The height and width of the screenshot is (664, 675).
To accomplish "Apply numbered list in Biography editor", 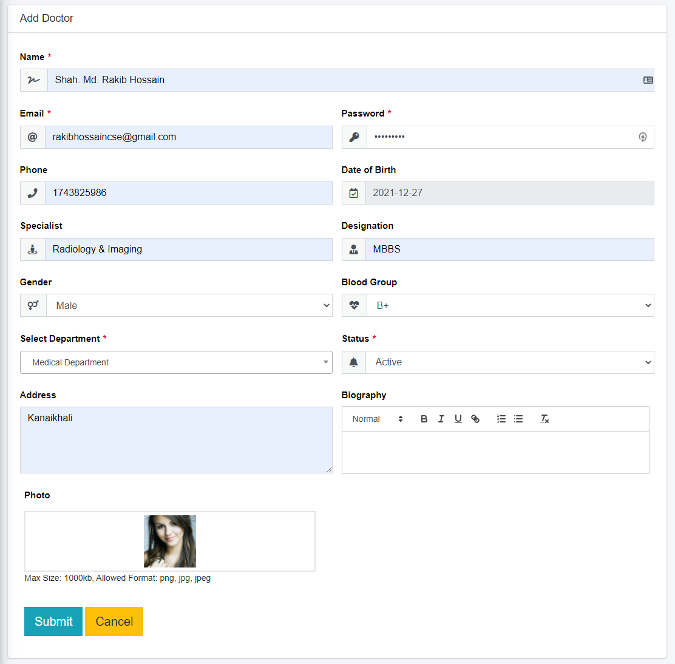I will point(501,419).
